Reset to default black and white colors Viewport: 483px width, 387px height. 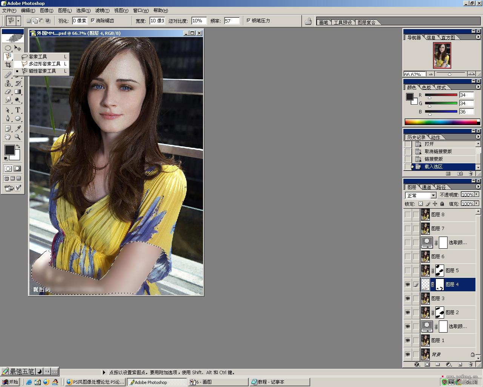pos(6,158)
